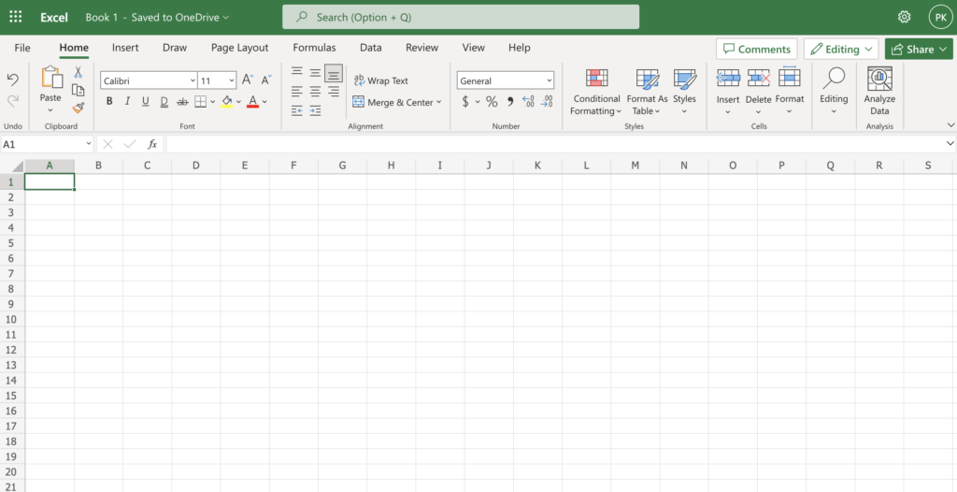Switch to the Formulas tab
Image resolution: width=957 pixels, height=492 pixels.
tap(314, 48)
